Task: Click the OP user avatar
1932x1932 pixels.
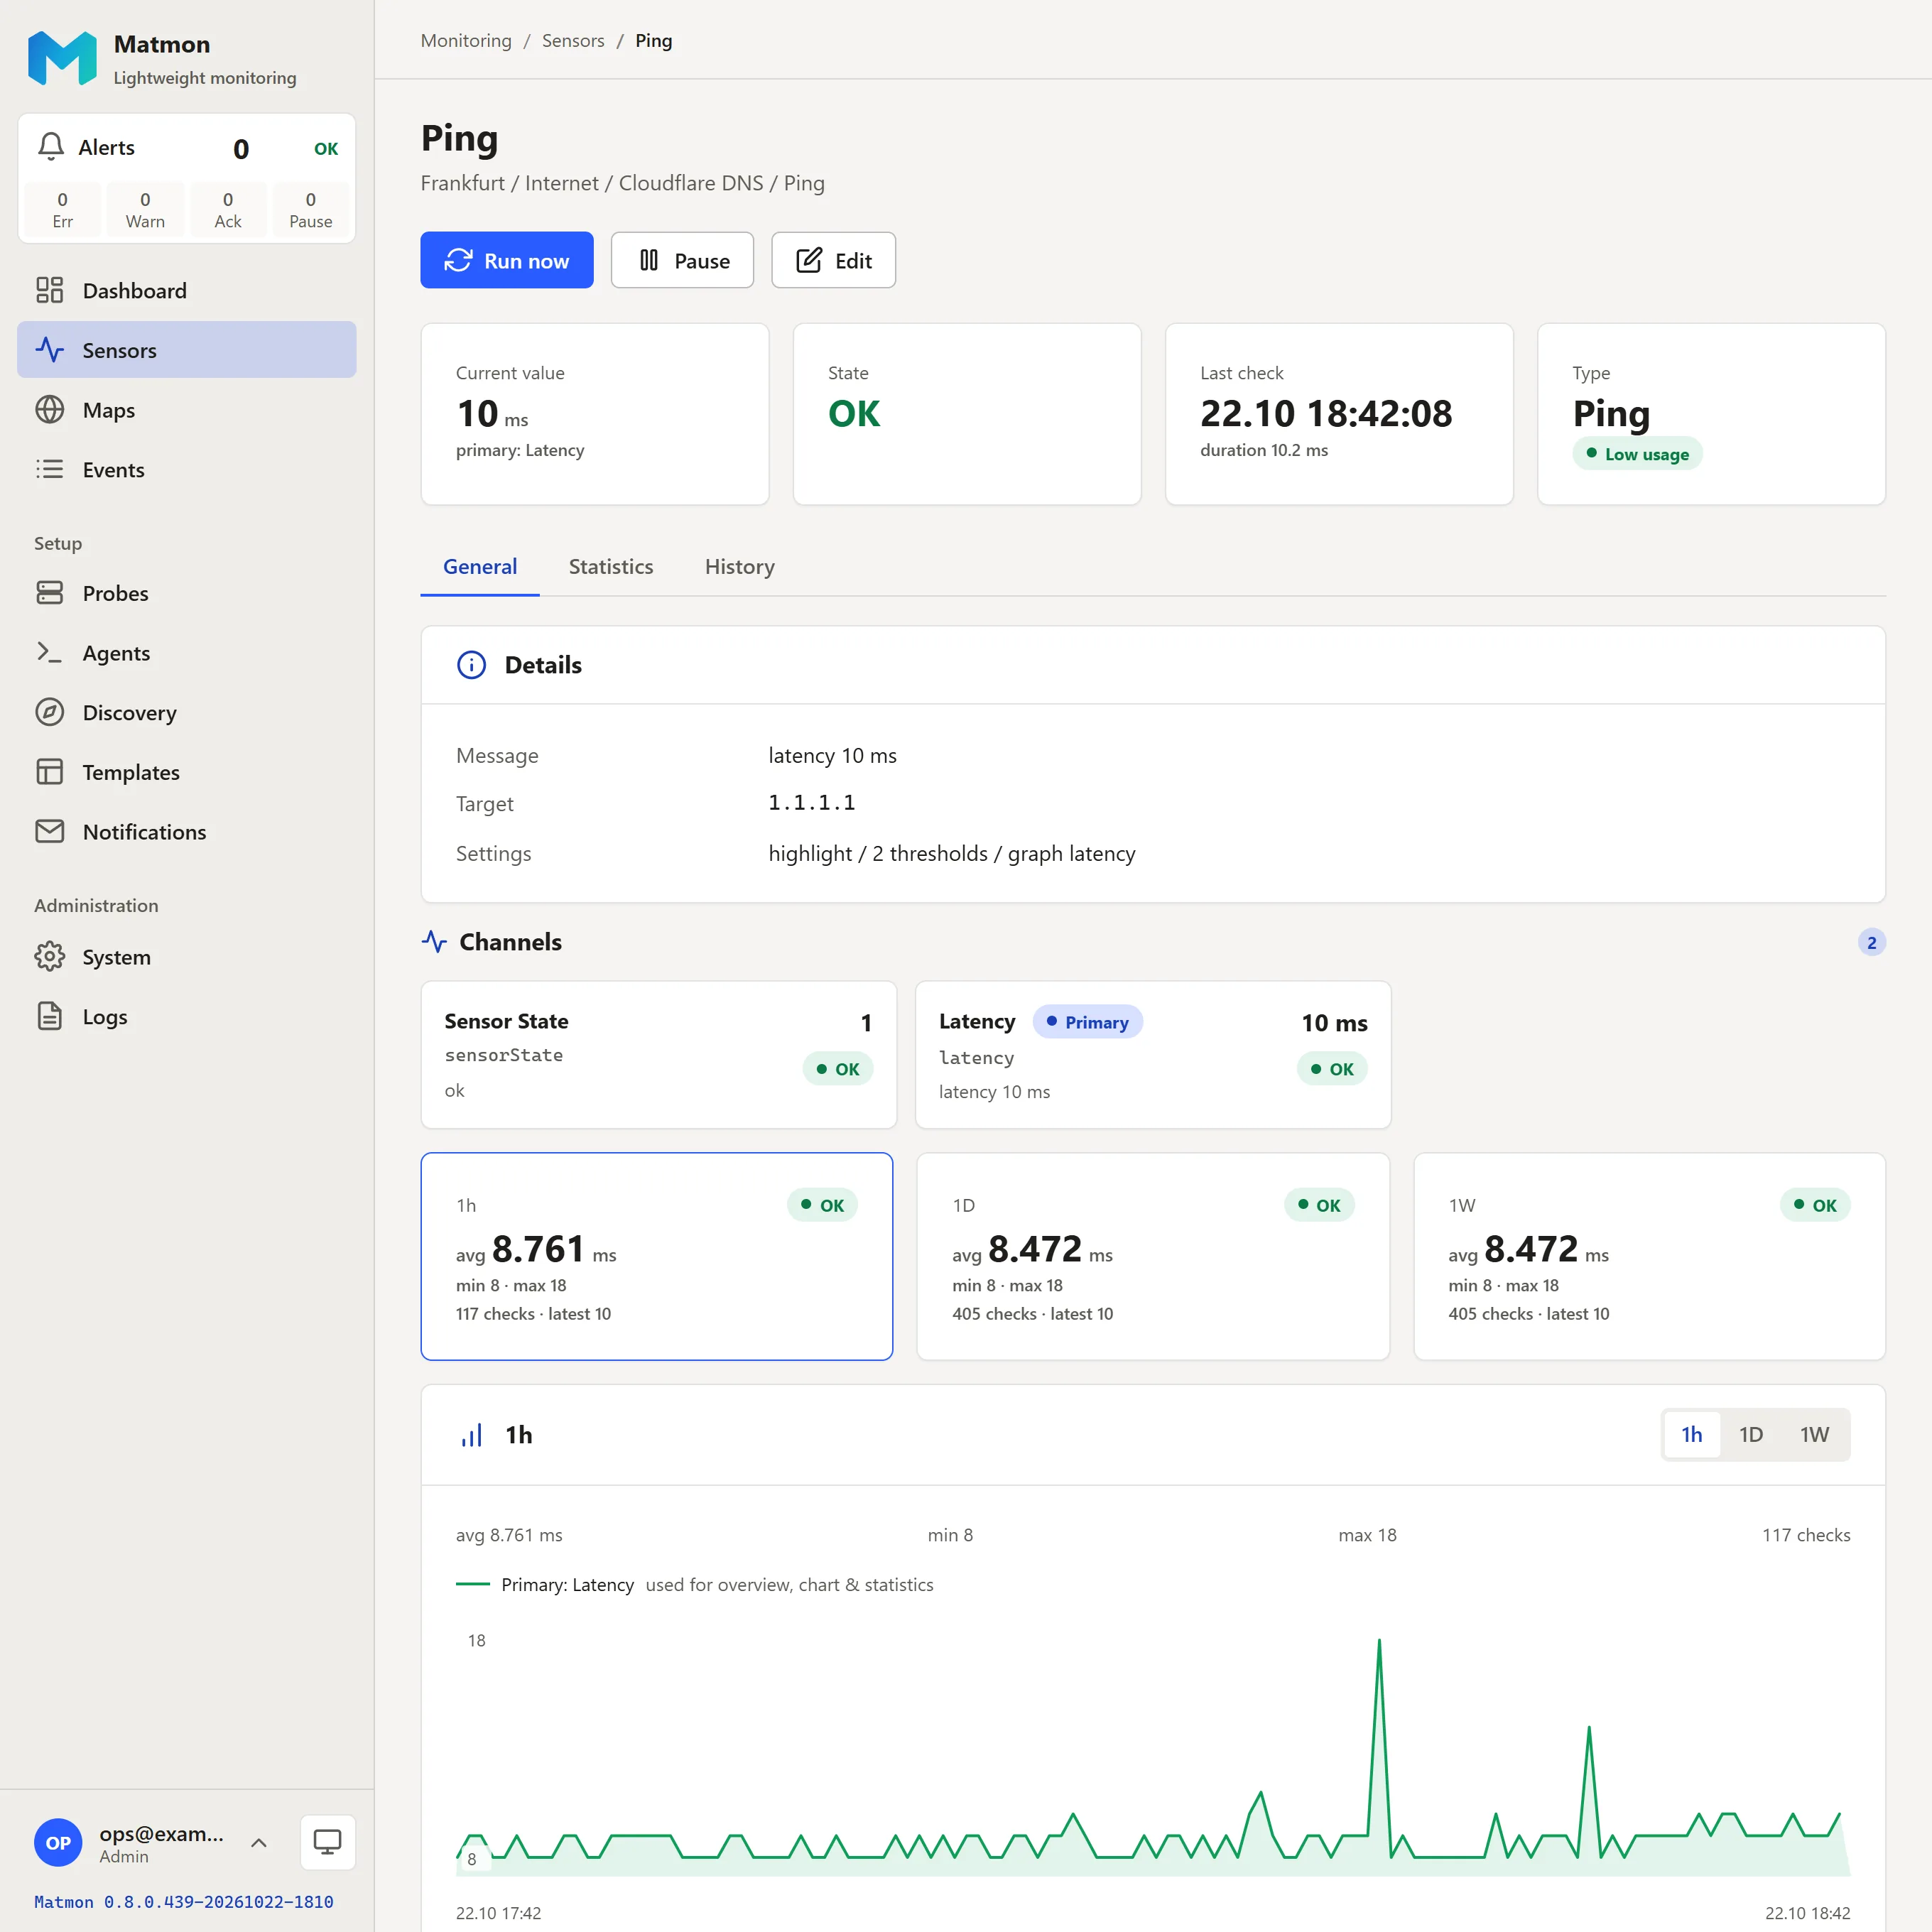Action: coord(58,1842)
